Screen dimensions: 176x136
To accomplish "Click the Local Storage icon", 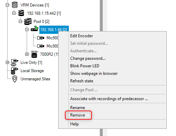I will pos(14,71).
